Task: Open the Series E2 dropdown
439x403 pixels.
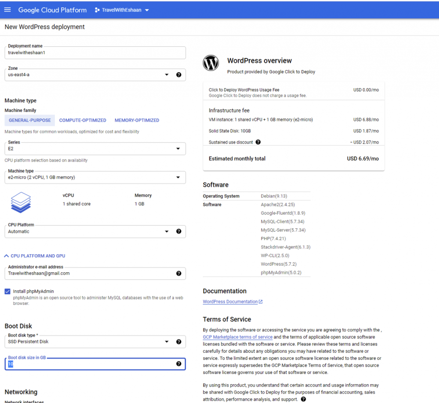Action: tap(95, 149)
